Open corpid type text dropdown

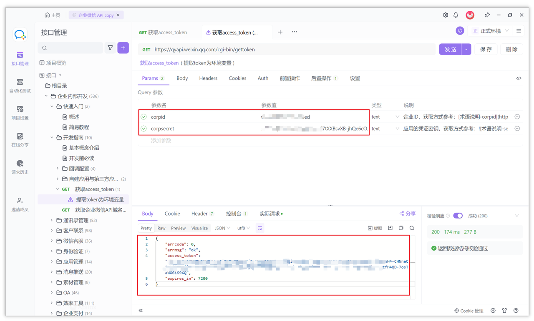pyautogui.click(x=385, y=117)
